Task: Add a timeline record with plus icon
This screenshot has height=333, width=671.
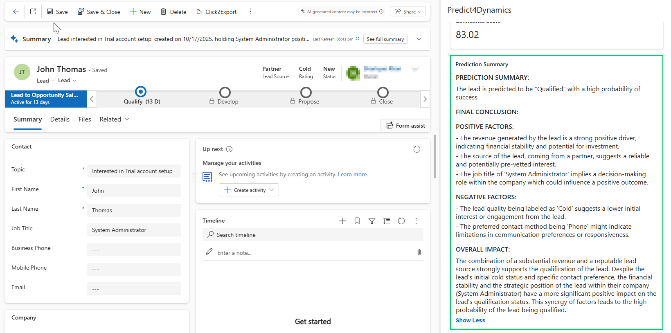Action: 342,221
